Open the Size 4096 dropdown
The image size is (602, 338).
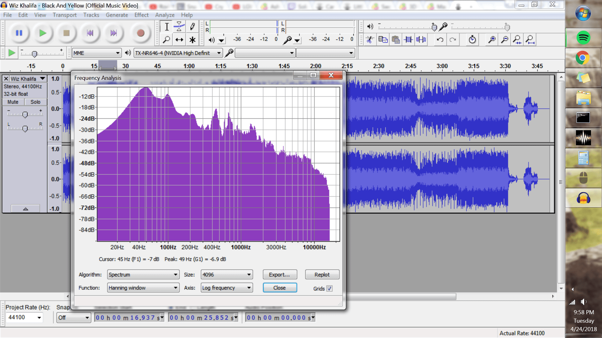click(x=227, y=274)
